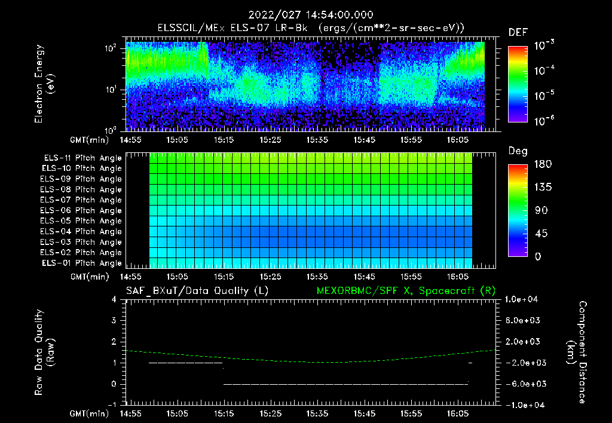Select the ELS-07 Pitch Angle row label
This screenshot has height=423, width=612.
[81, 200]
